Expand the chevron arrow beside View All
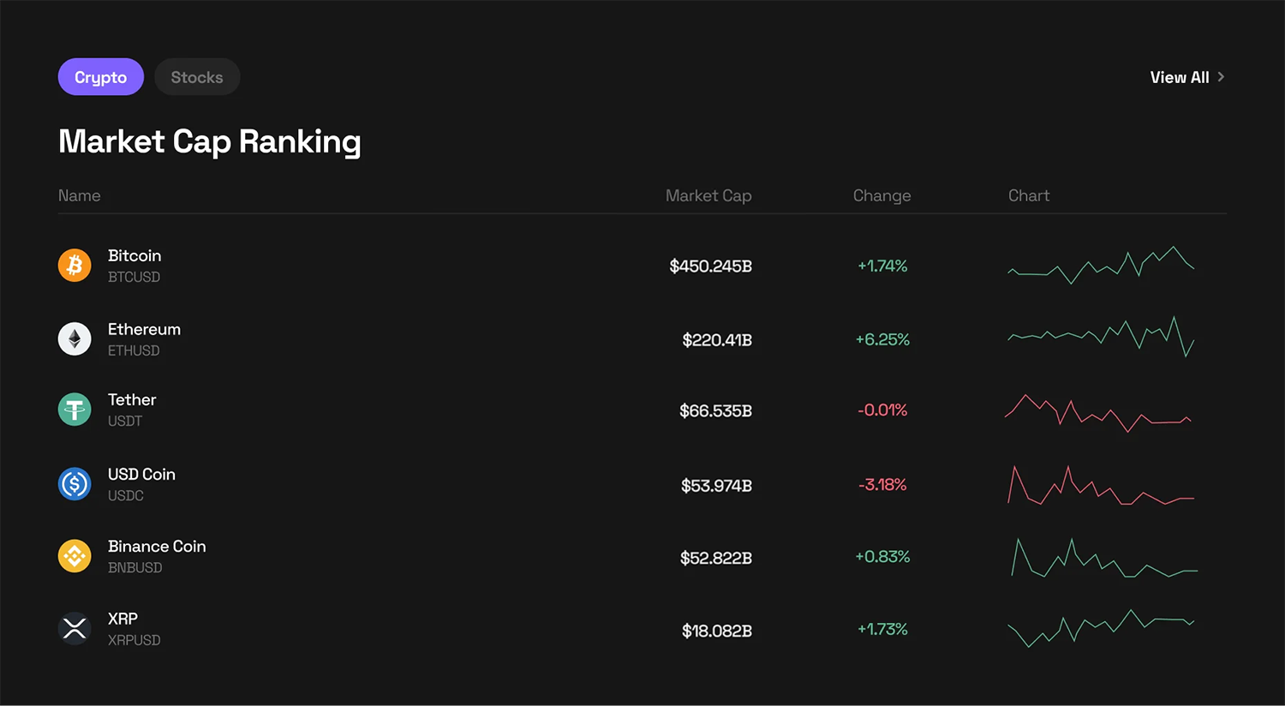 1221,77
